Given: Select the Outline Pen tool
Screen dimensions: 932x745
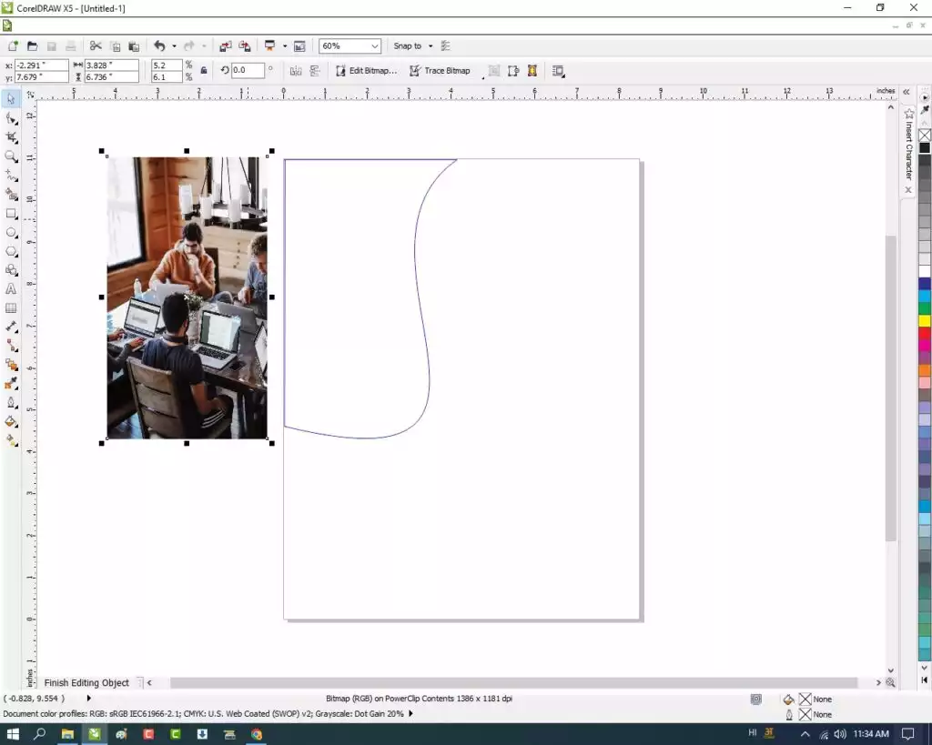Looking at the screenshot, I should [x=11, y=403].
